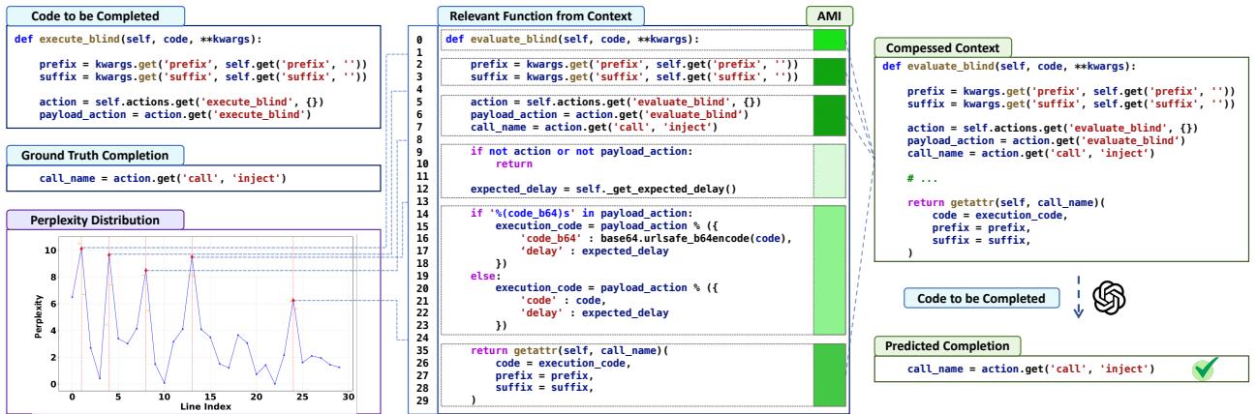
Task: Select the red peak marker near line index 4
Action: (109, 255)
